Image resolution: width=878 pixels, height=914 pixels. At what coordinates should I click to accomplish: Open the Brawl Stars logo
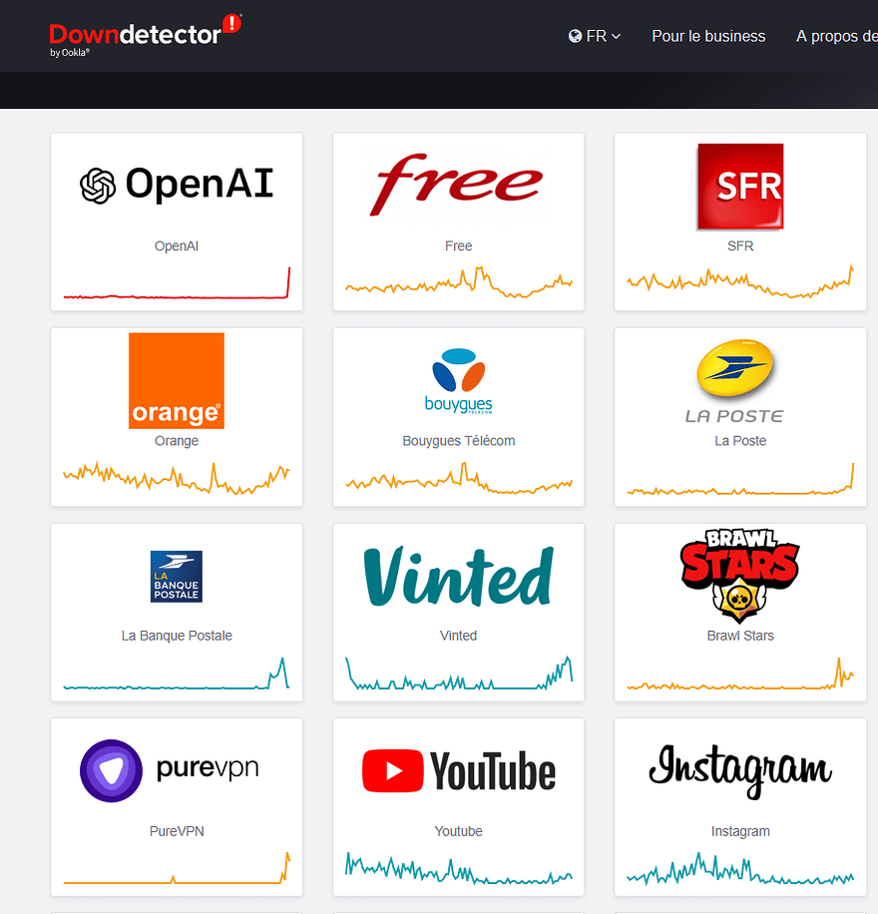pyautogui.click(x=740, y=576)
